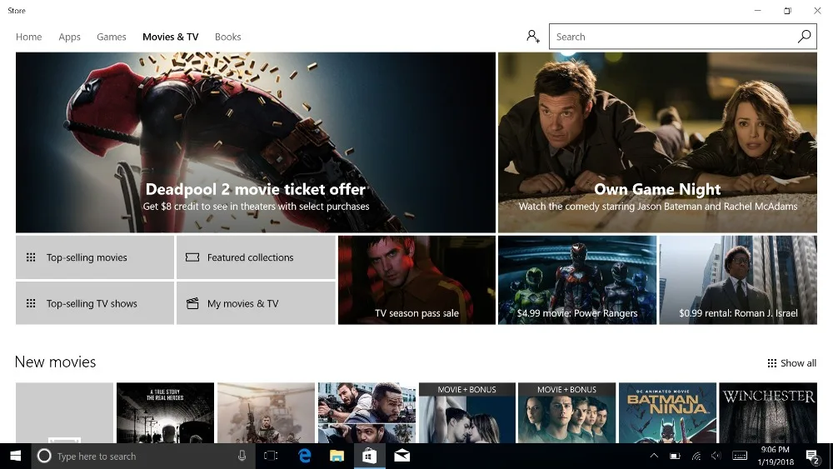Open My movies & TV tile
The height and width of the screenshot is (469, 833).
(x=256, y=303)
